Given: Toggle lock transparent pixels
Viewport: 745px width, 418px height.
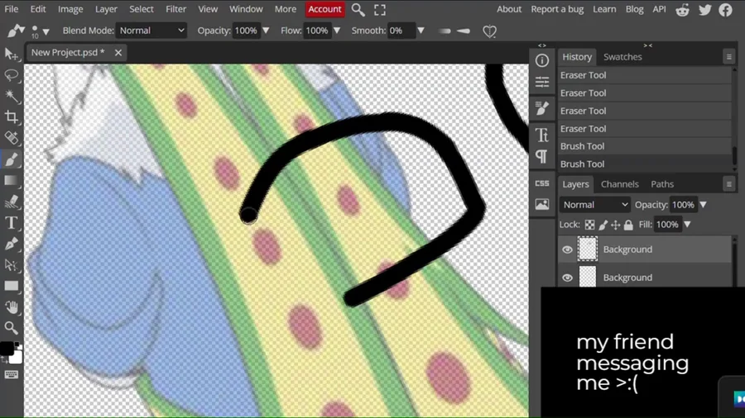Looking at the screenshot, I should [x=589, y=225].
